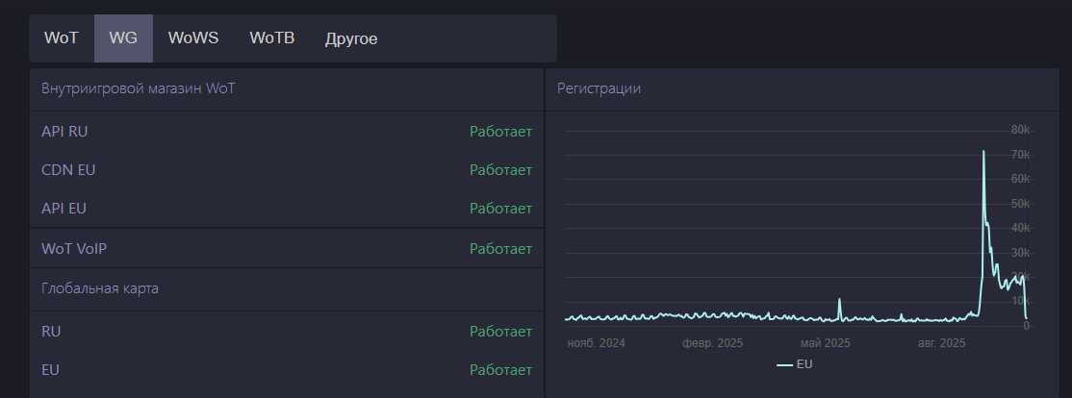Select the API EU service name
1072x398 pixels.
click(64, 209)
